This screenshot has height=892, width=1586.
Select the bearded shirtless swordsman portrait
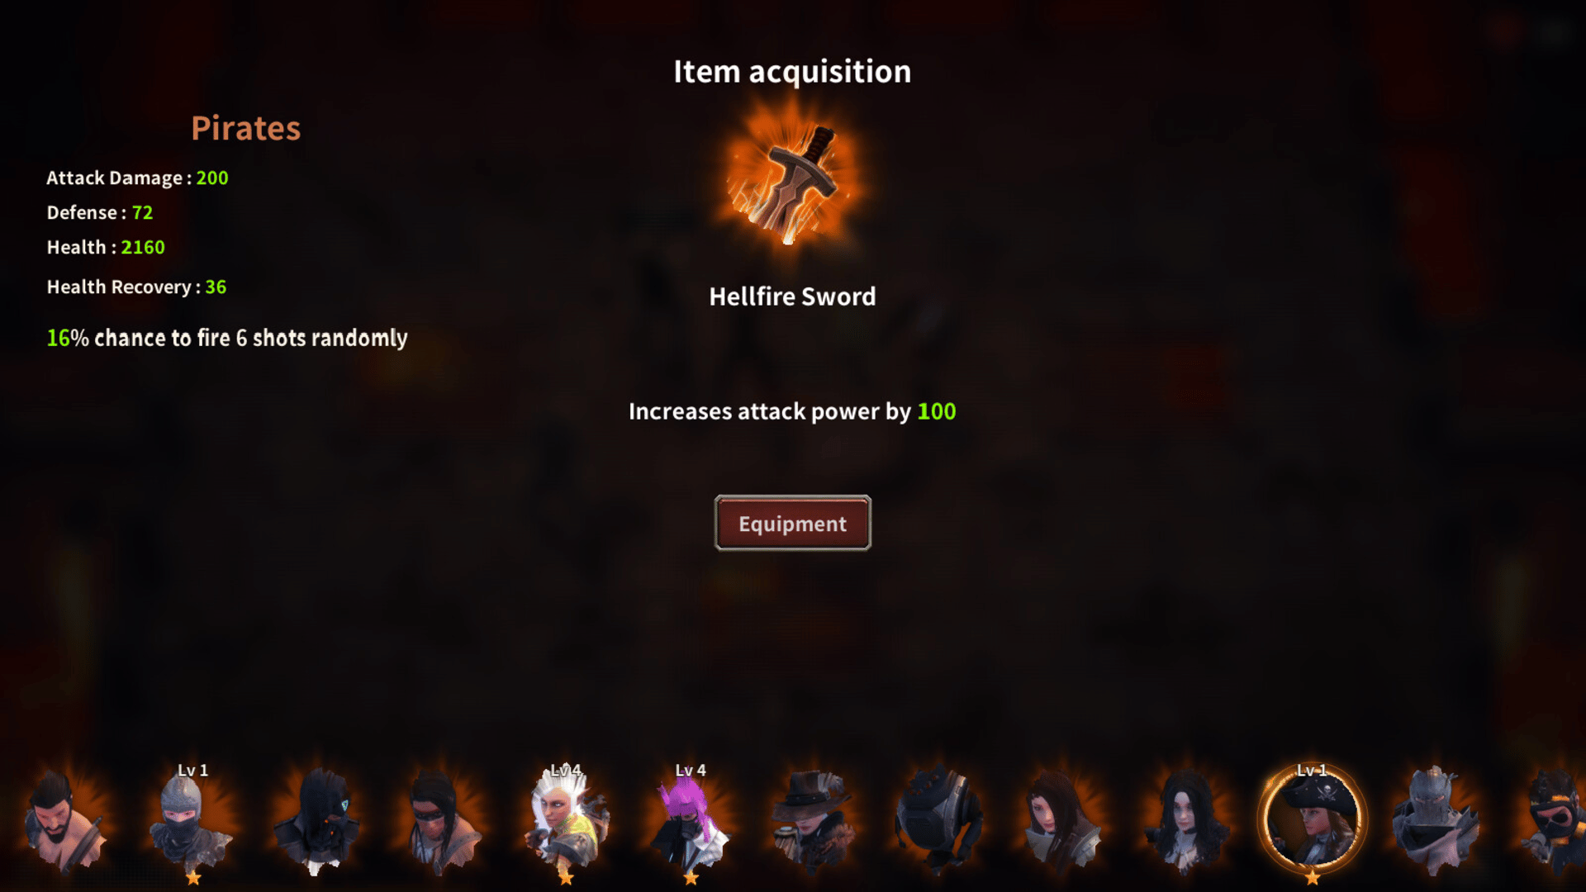[x=64, y=820]
